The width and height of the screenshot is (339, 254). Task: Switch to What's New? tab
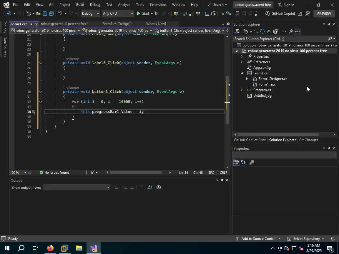[x=156, y=24]
